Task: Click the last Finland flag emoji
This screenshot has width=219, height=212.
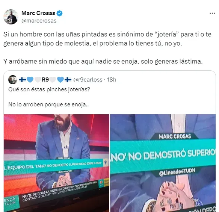Action: point(68,80)
